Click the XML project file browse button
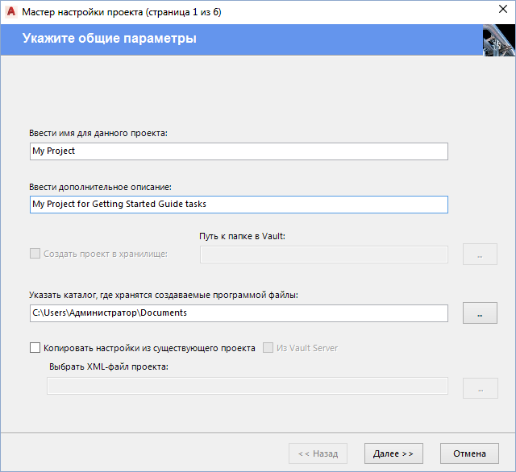This screenshot has width=516, height=472. (480, 387)
